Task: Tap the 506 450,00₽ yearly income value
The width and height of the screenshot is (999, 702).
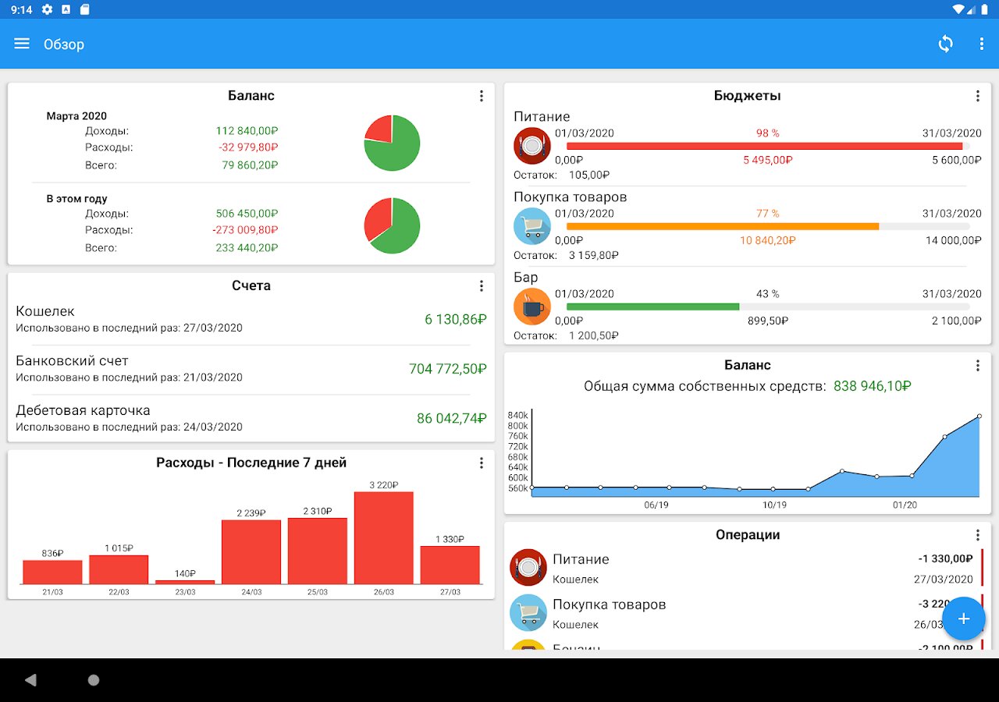Action: tap(247, 214)
